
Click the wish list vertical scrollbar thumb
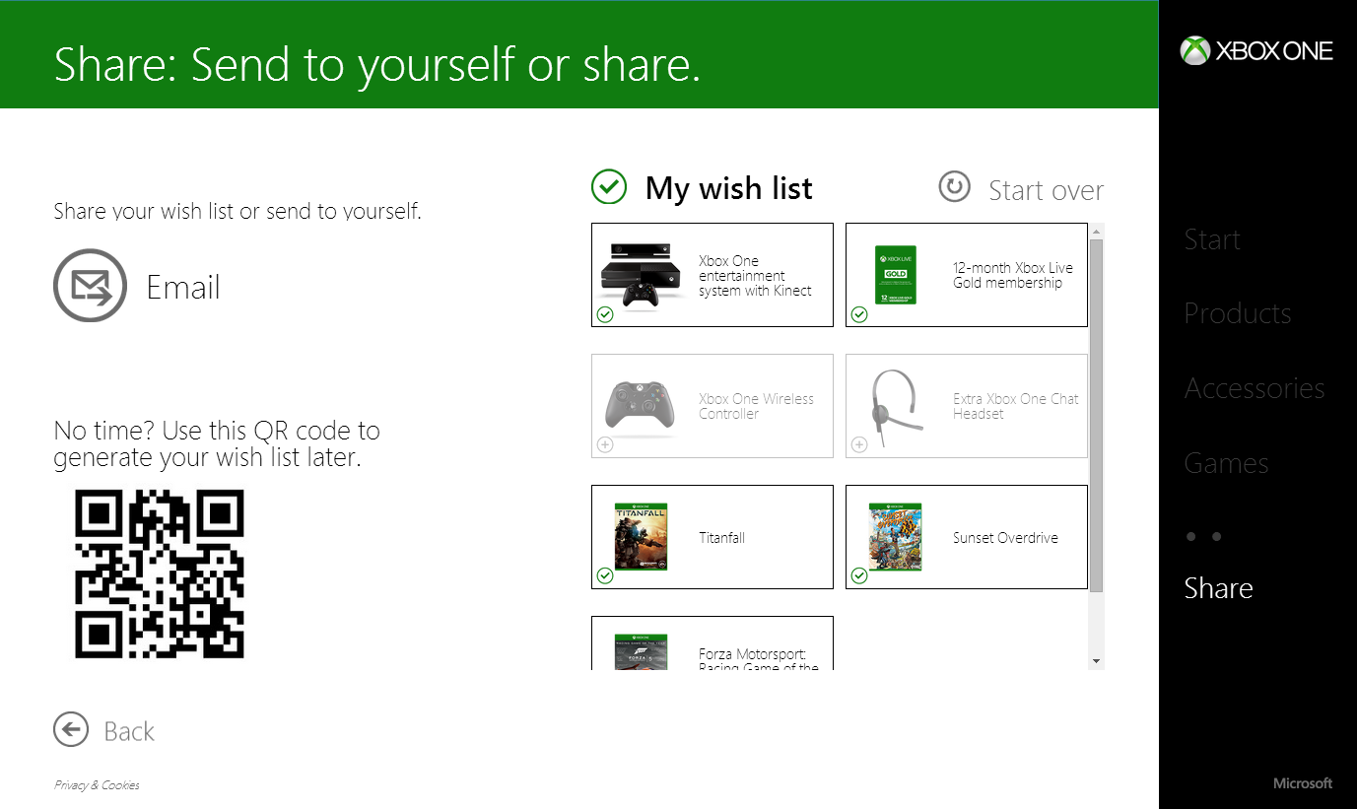1096,414
